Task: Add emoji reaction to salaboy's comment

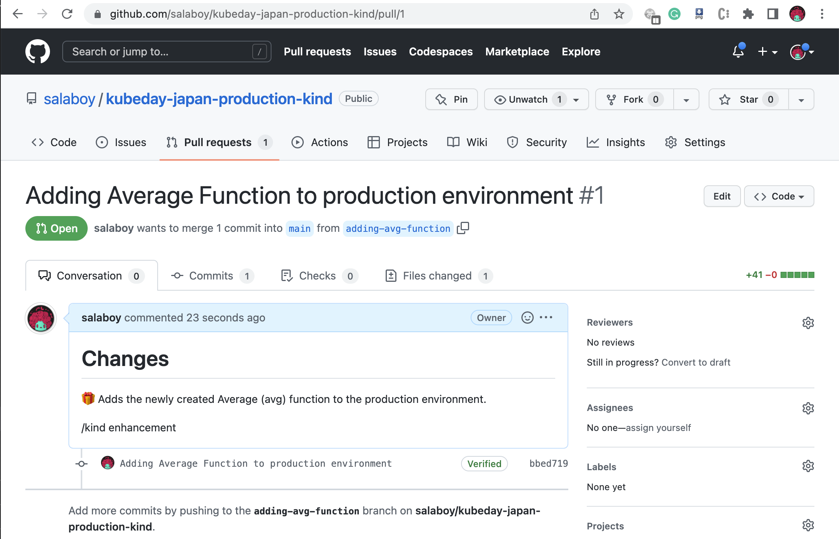Action: click(527, 318)
